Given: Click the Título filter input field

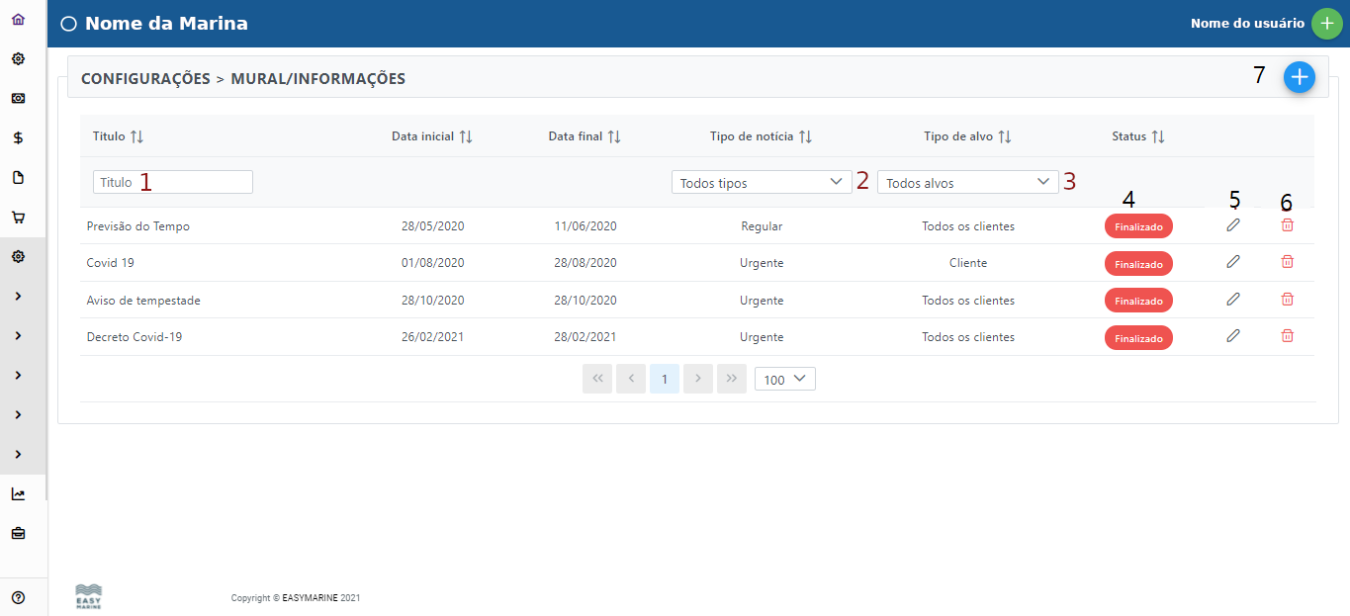Looking at the screenshot, I should tap(173, 182).
